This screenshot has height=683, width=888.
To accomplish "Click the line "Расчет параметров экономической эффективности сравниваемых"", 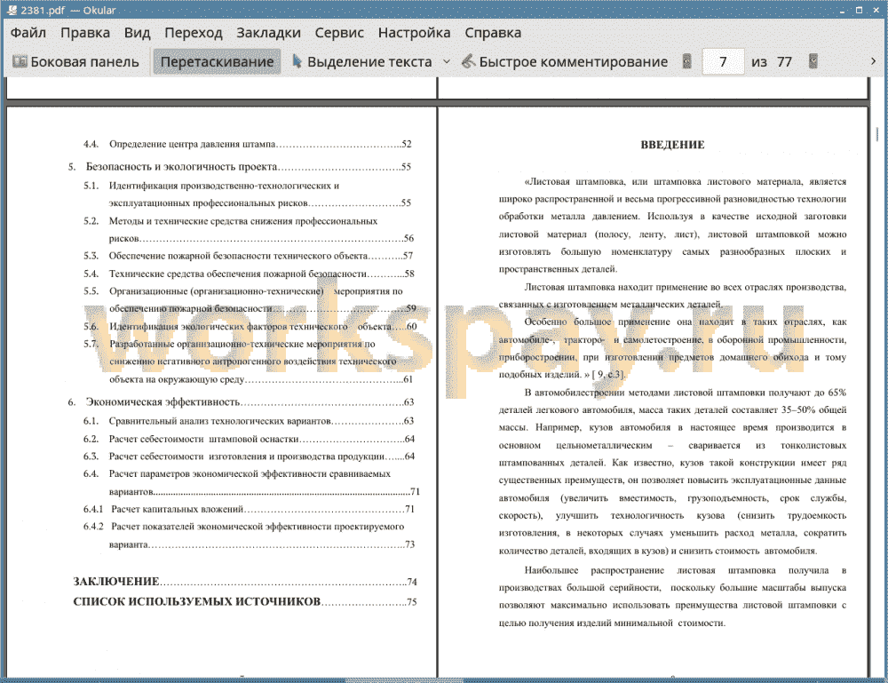I will [x=250, y=474].
